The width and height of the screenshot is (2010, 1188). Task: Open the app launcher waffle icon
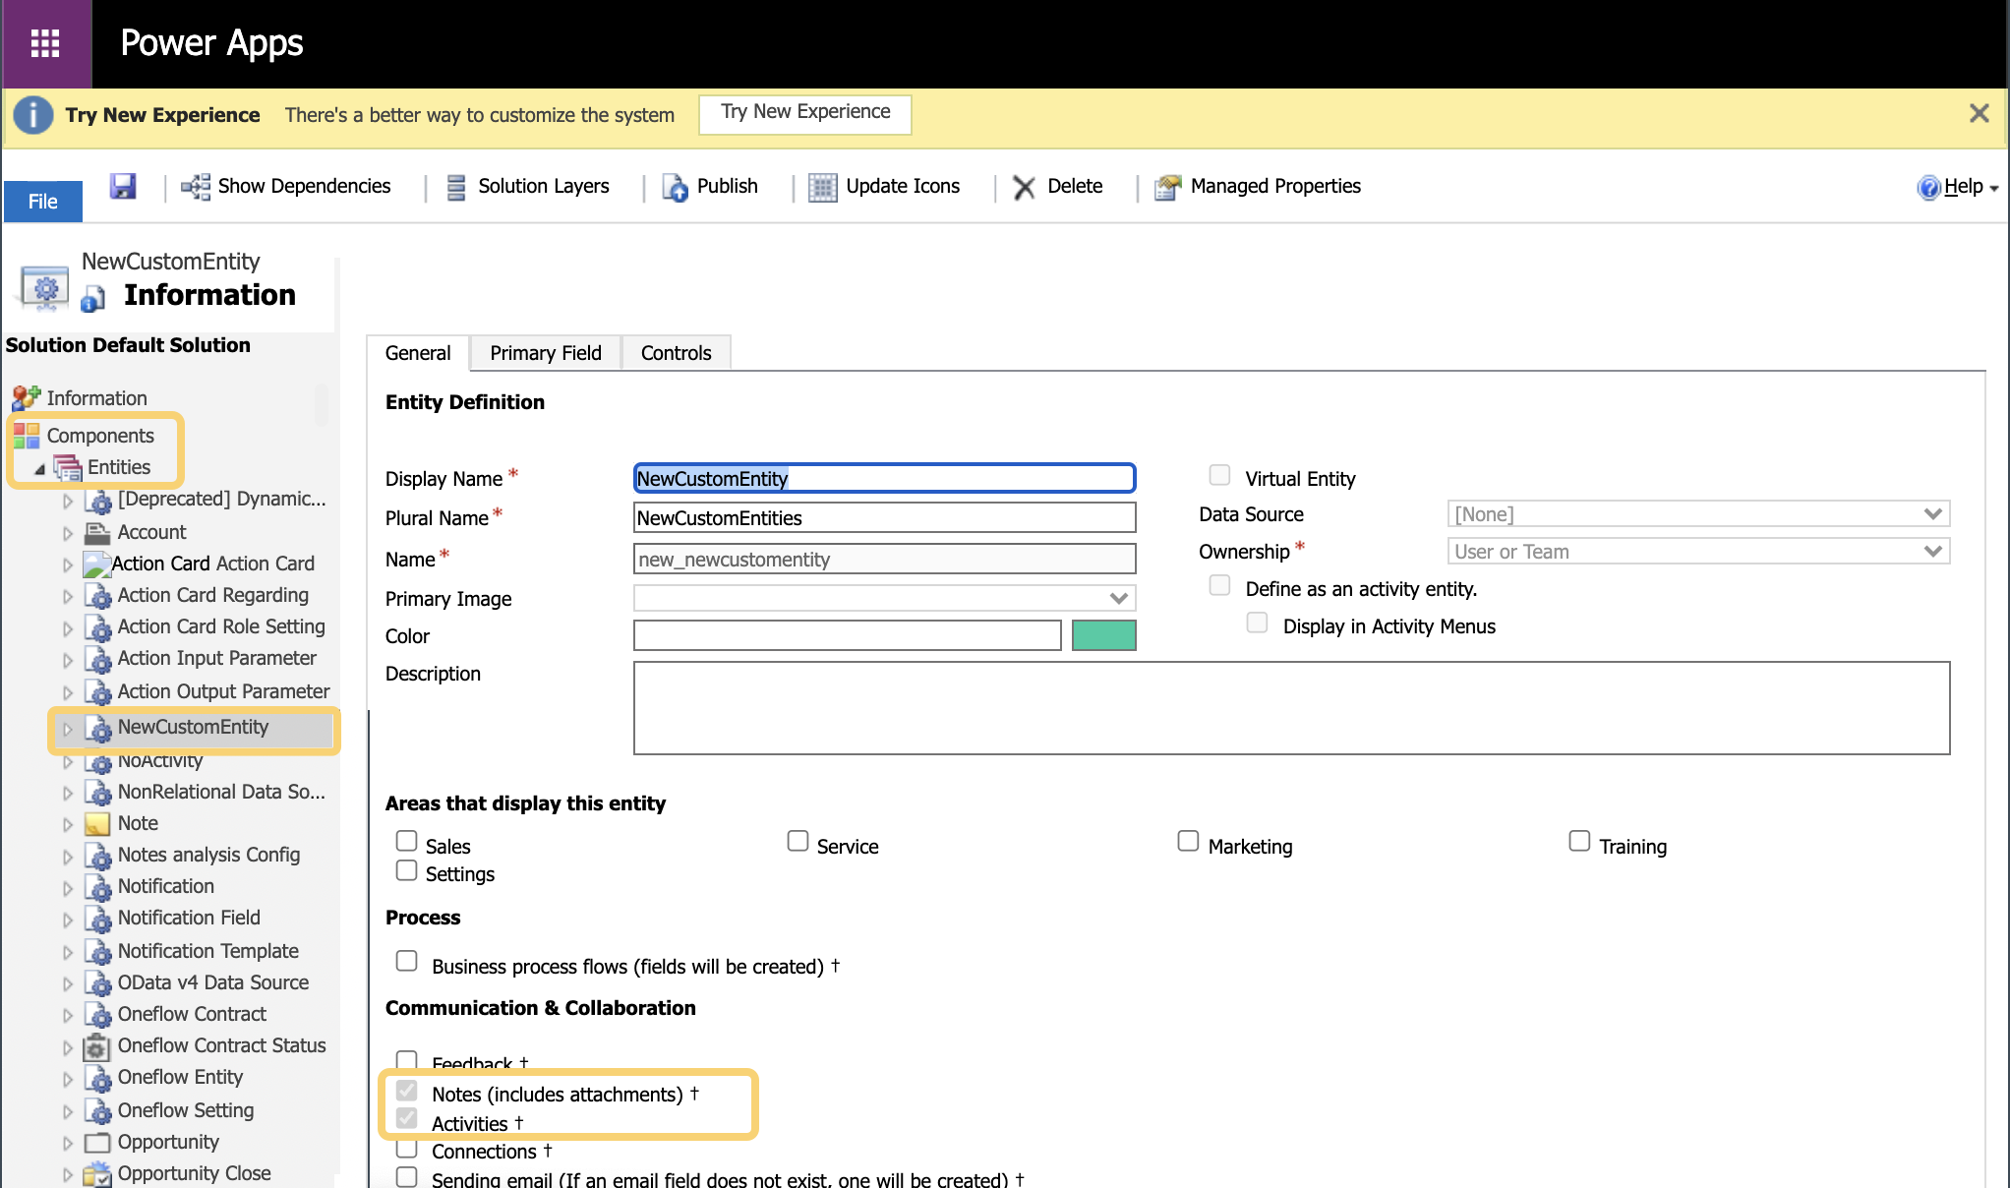(45, 43)
